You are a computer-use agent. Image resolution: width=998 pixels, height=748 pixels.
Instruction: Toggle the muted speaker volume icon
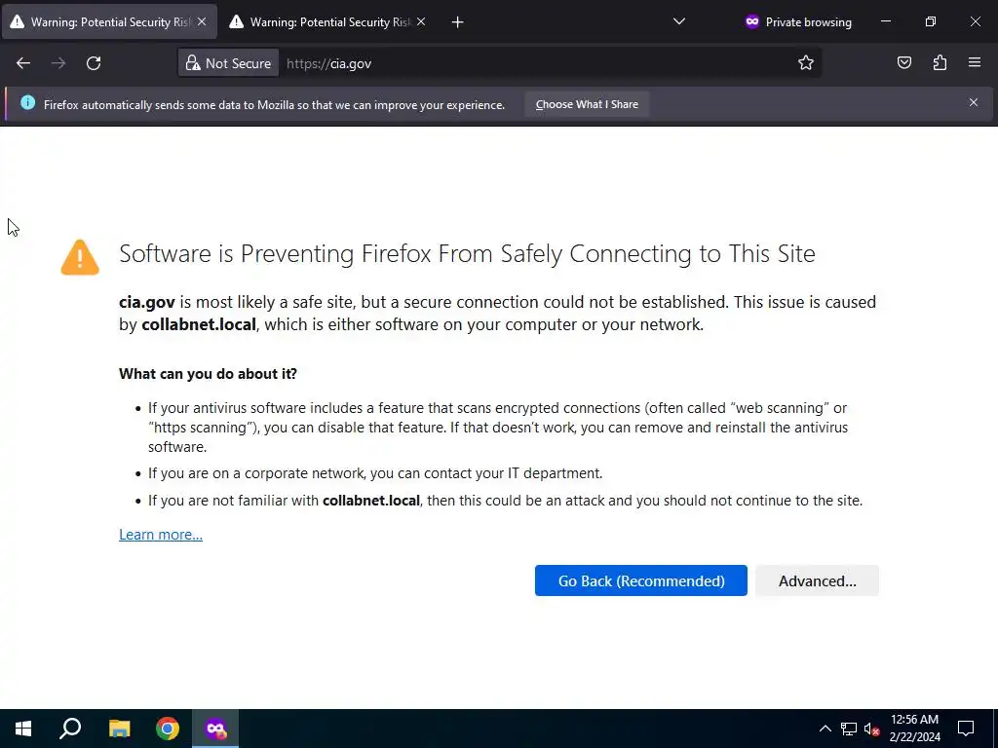click(871, 729)
